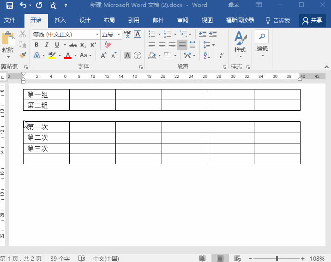The width and height of the screenshot is (331, 262).
Task: Open Print Preview from the quick access toolbar
Action: click(53, 5)
